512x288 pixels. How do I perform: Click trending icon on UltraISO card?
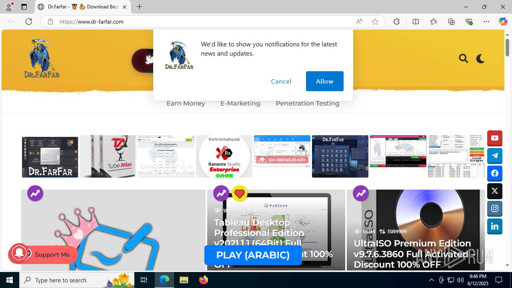point(361,194)
